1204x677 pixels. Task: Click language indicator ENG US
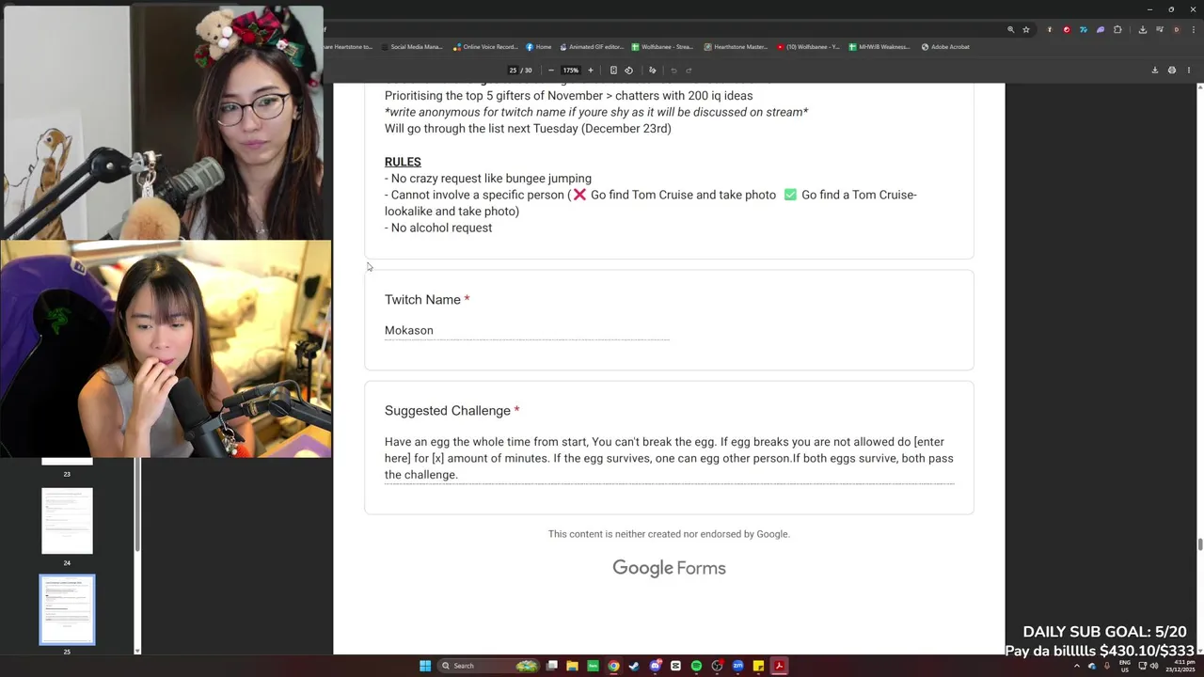[1124, 666]
